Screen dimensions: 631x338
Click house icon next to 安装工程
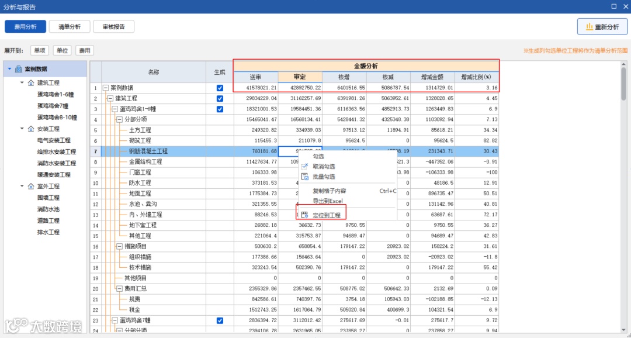(31, 129)
